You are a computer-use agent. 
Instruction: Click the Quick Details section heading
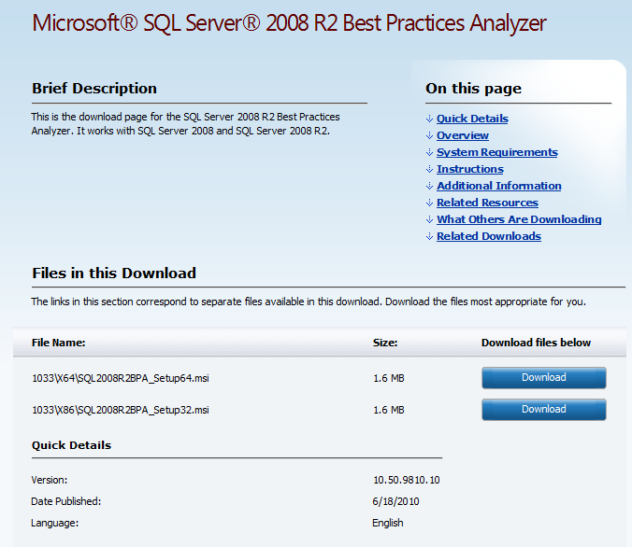(71, 445)
